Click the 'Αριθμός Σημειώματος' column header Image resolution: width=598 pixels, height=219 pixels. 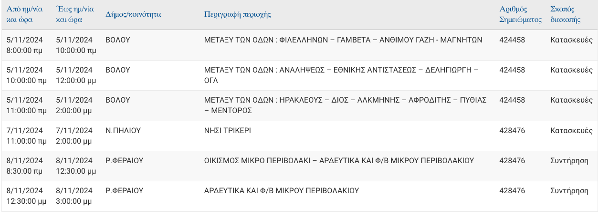(x=521, y=14)
